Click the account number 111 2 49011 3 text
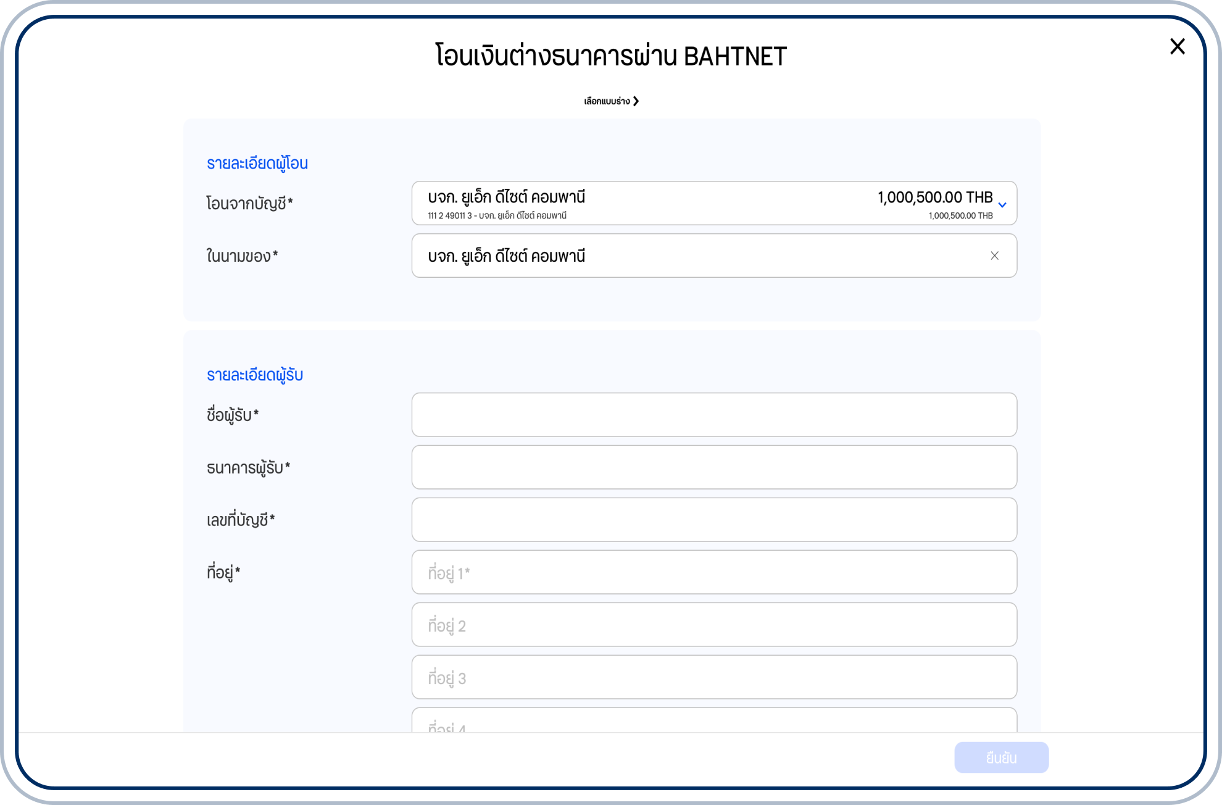This screenshot has width=1222, height=805. point(449,215)
